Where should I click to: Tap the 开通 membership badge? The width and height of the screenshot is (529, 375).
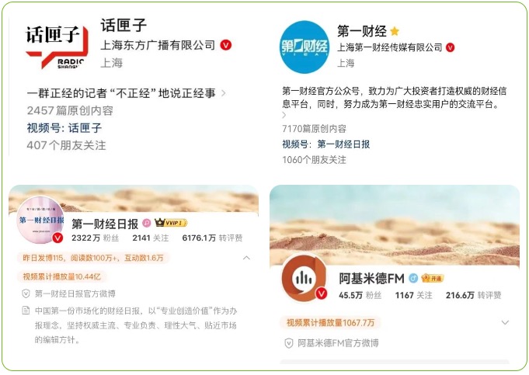click(x=432, y=278)
